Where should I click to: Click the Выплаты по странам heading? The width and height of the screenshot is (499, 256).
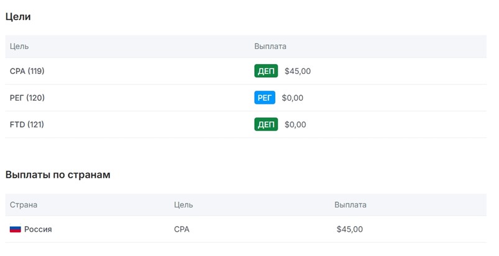[x=58, y=175]
